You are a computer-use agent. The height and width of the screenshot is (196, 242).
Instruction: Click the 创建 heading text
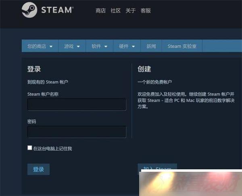pyautogui.click(x=144, y=69)
